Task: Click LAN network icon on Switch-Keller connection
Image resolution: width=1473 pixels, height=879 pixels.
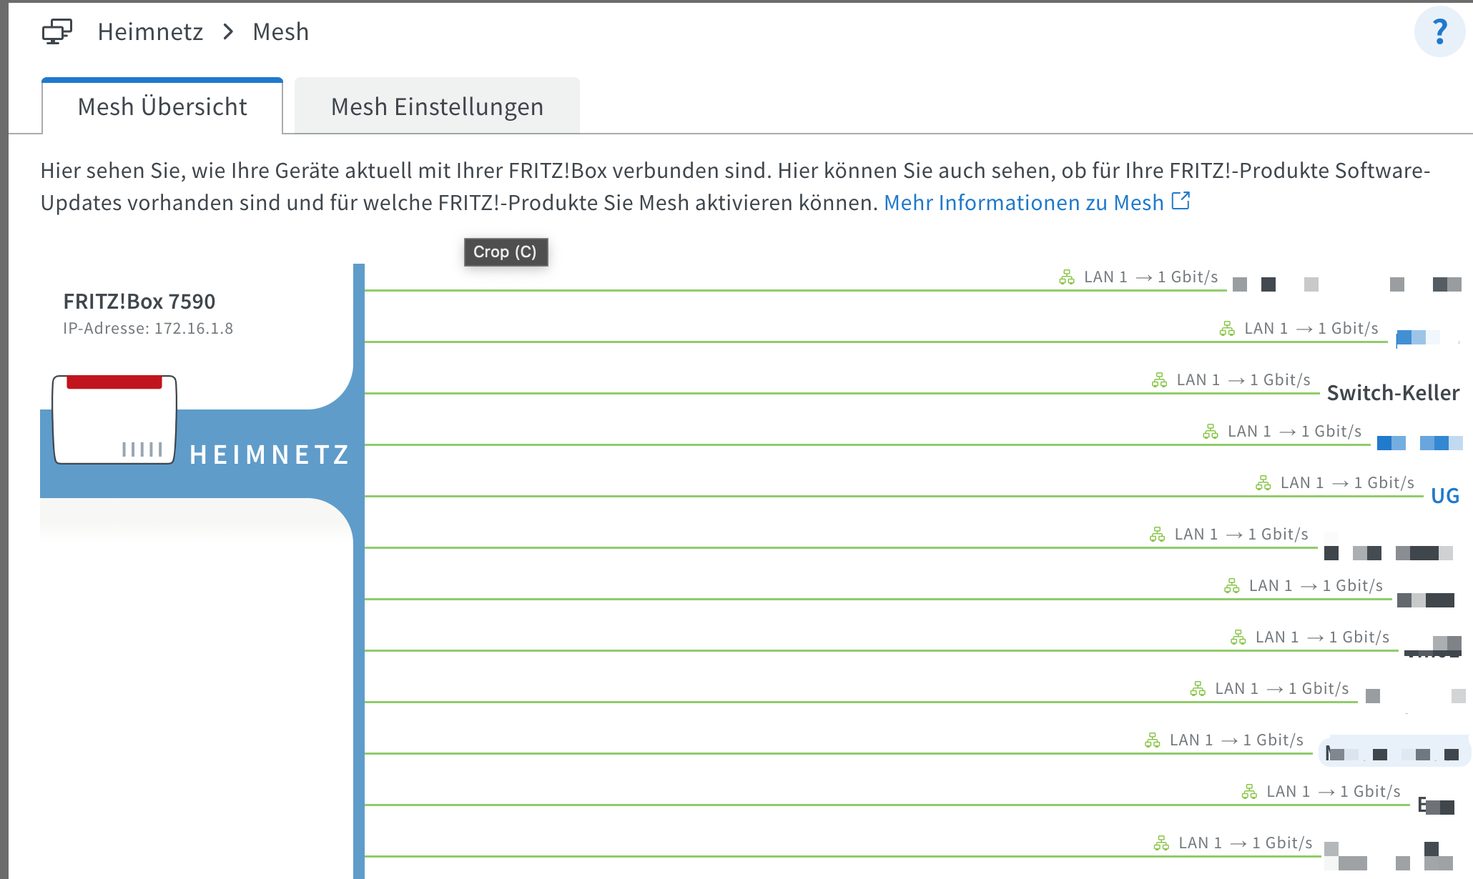Action: [1159, 380]
